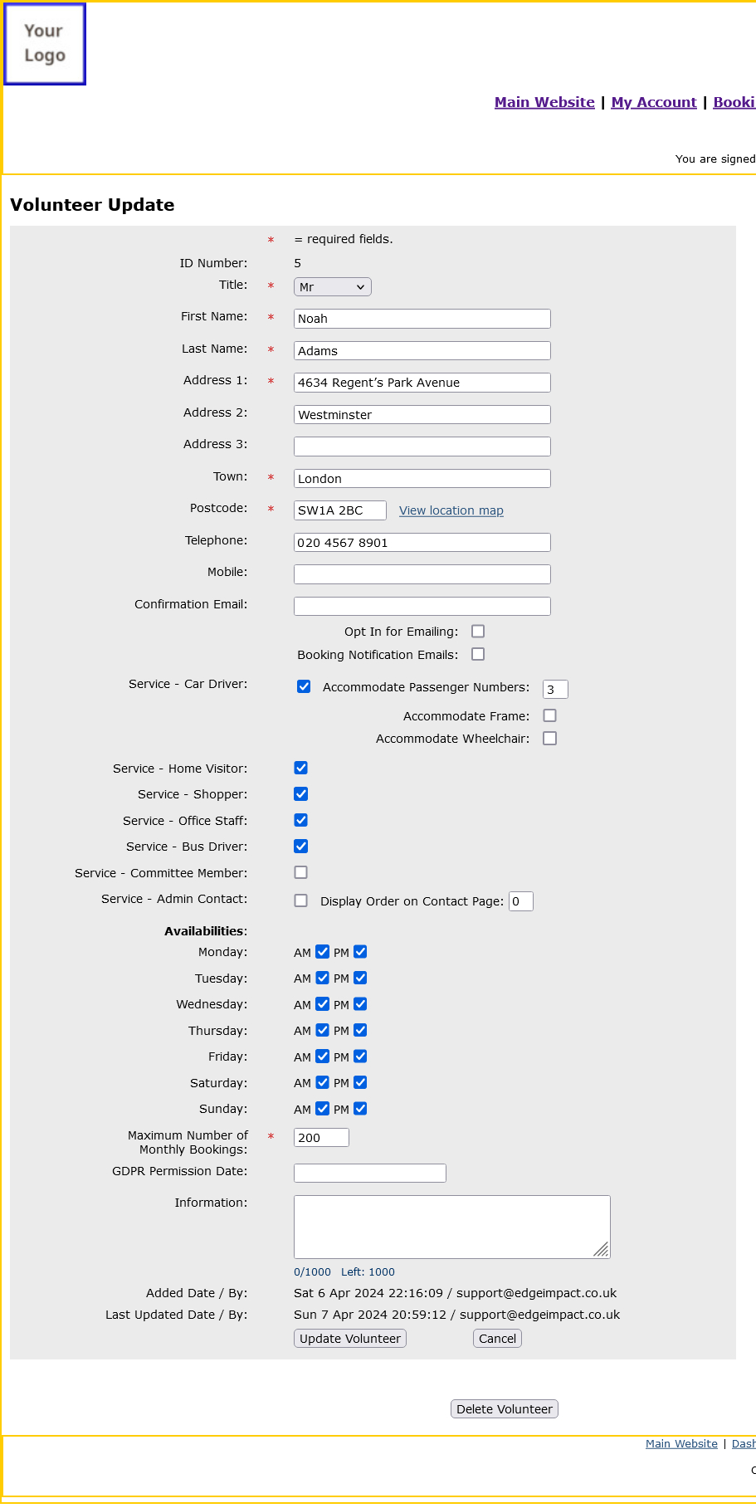Tick the Booking Notification Emails checkbox

(x=478, y=655)
